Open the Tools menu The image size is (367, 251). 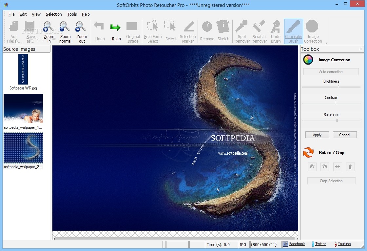pos(72,14)
